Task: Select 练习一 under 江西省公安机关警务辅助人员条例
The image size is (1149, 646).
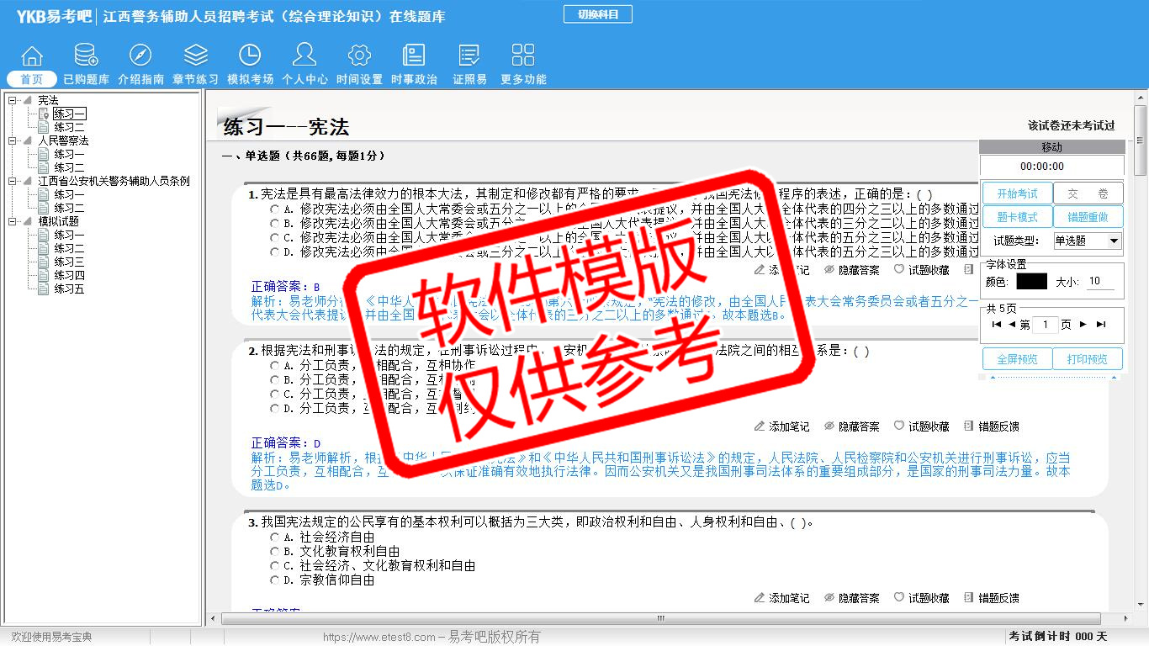Action: [x=70, y=195]
